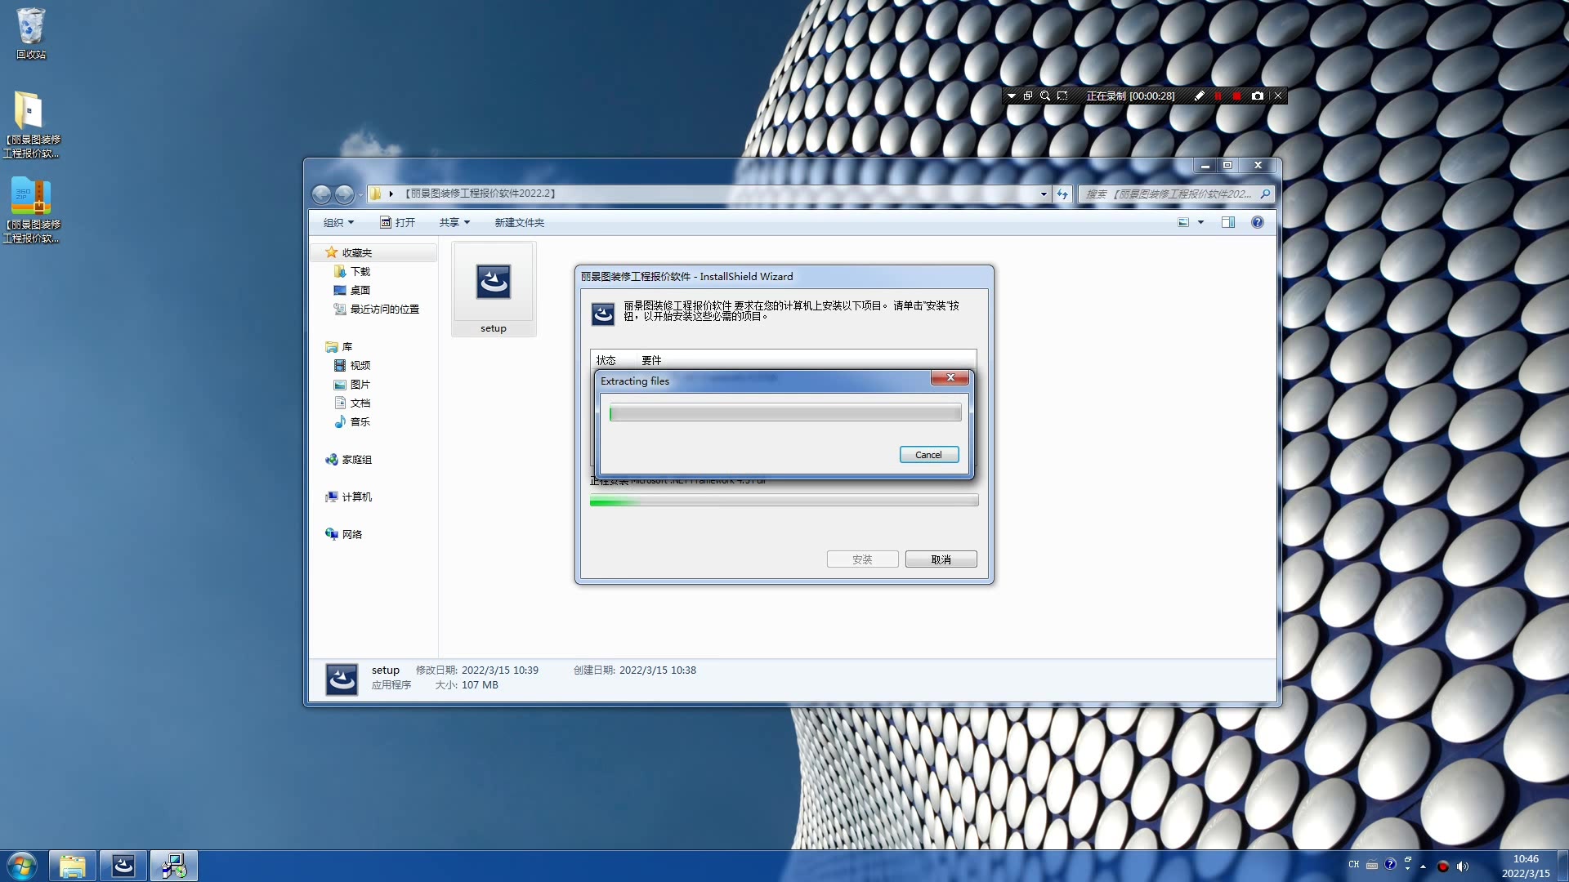Open the recorder bar dropdown menu arrow

[1012, 96]
